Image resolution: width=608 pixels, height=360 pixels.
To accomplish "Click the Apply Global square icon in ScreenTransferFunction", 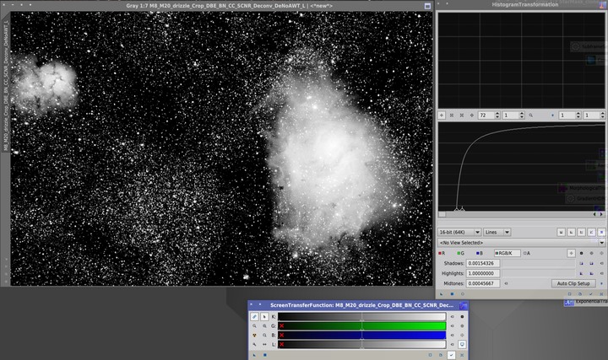I will [x=264, y=355].
